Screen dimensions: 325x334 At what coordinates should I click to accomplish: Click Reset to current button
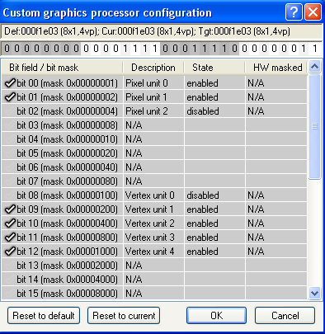pyautogui.click(x=124, y=316)
